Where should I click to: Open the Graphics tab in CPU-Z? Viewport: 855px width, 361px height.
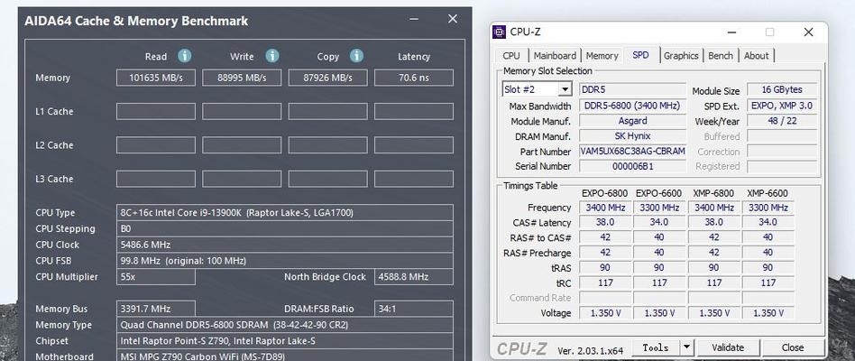pos(681,56)
